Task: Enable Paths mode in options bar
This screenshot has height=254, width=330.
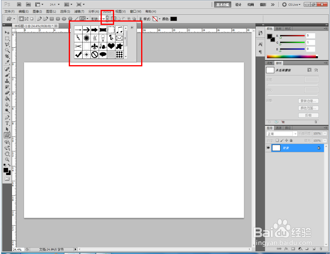Action: (26, 19)
